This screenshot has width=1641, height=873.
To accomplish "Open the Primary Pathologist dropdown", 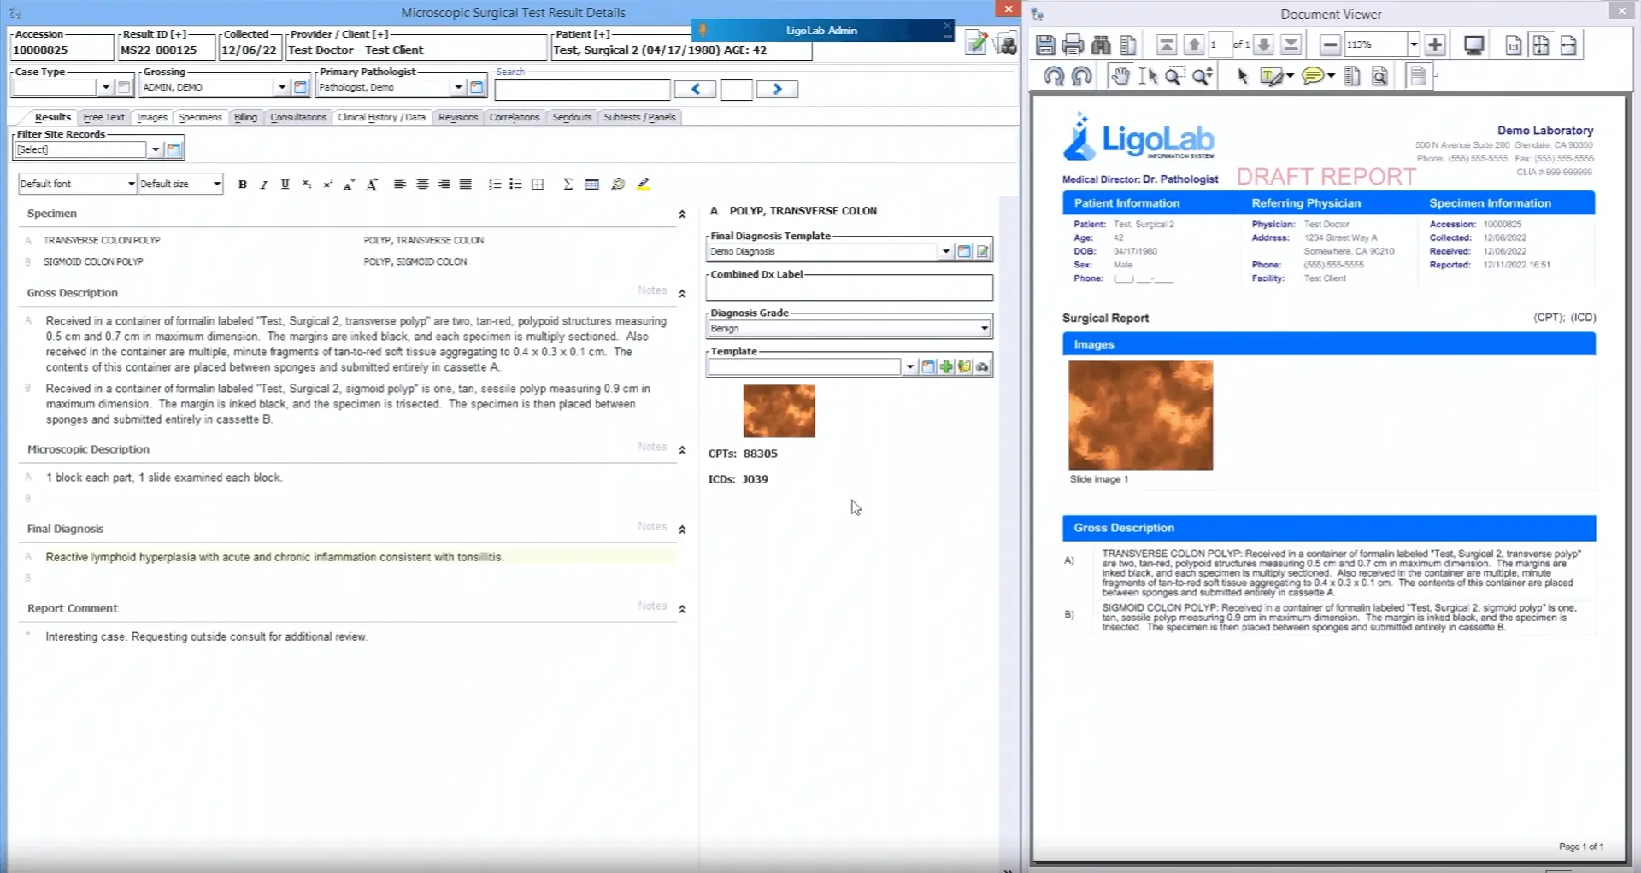I will click(458, 87).
